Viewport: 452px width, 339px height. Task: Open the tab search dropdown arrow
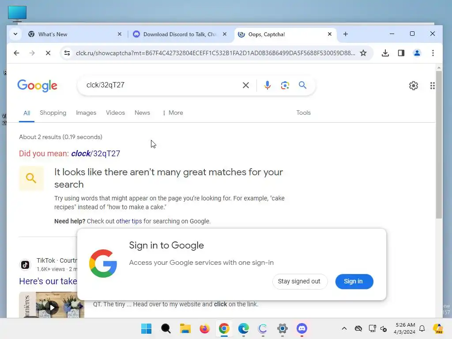[x=15, y=34]
